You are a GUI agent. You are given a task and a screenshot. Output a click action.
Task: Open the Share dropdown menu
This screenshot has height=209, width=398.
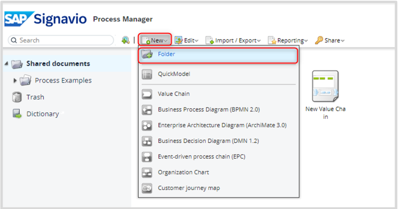[330, 40]
